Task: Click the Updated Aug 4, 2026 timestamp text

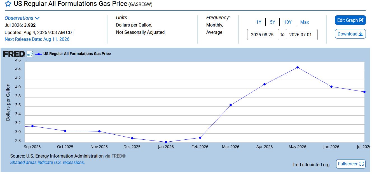Action: pos(39,32)
